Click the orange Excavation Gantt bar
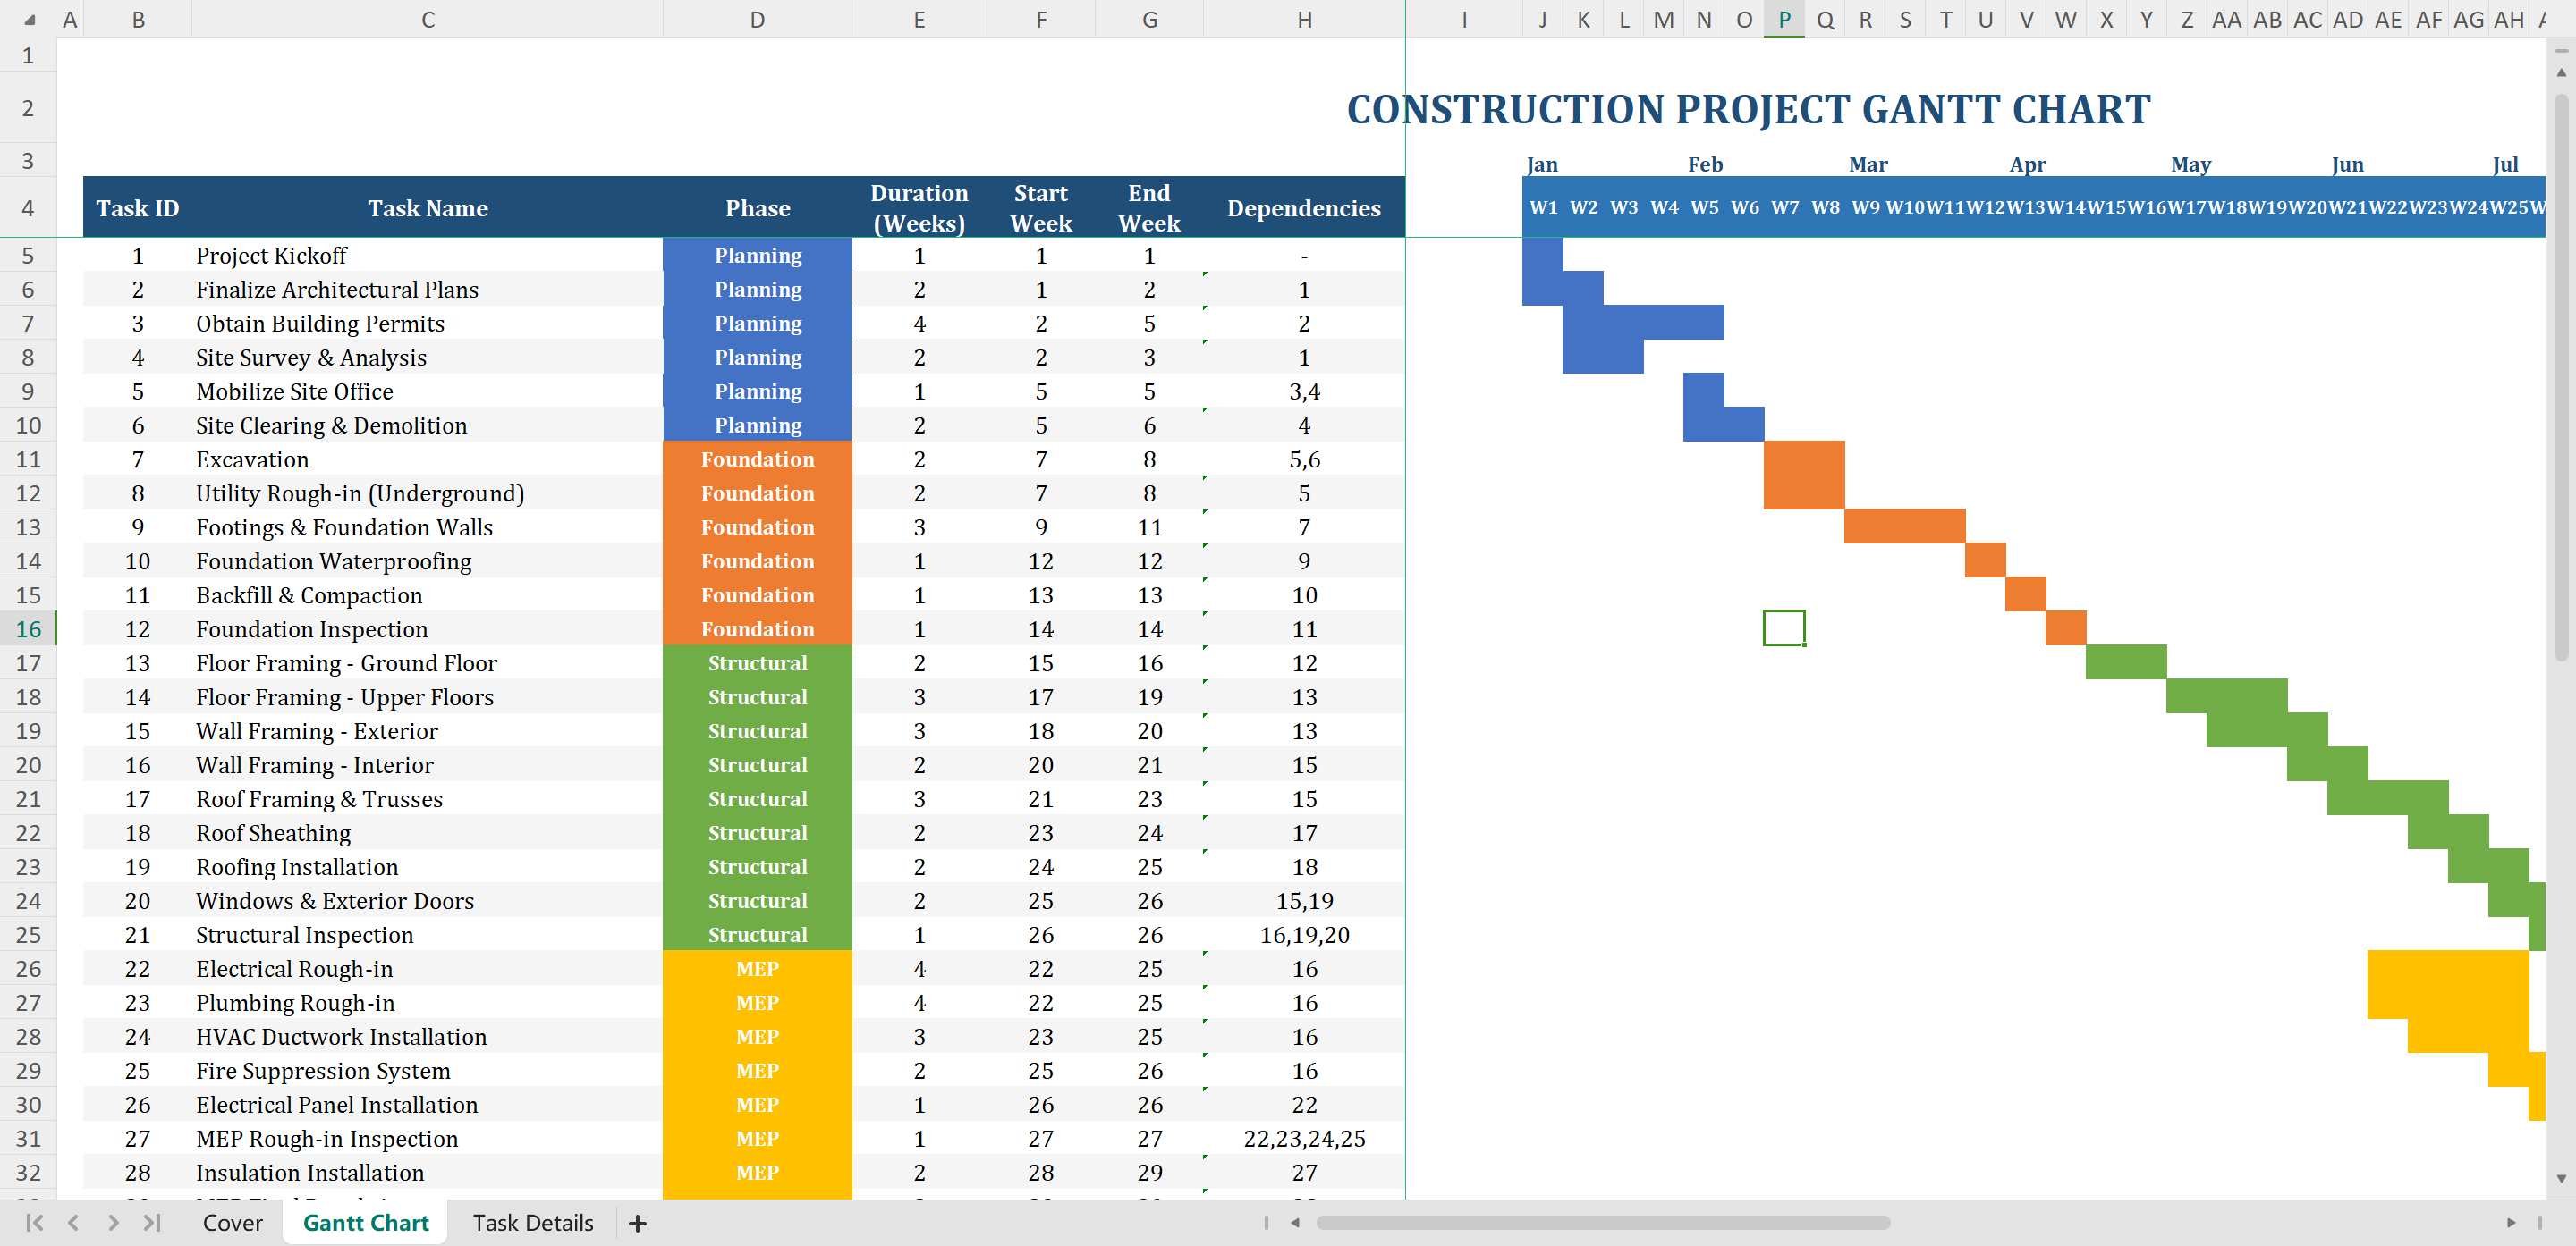2576x1246 pixels. click(x=1804, y=459)
